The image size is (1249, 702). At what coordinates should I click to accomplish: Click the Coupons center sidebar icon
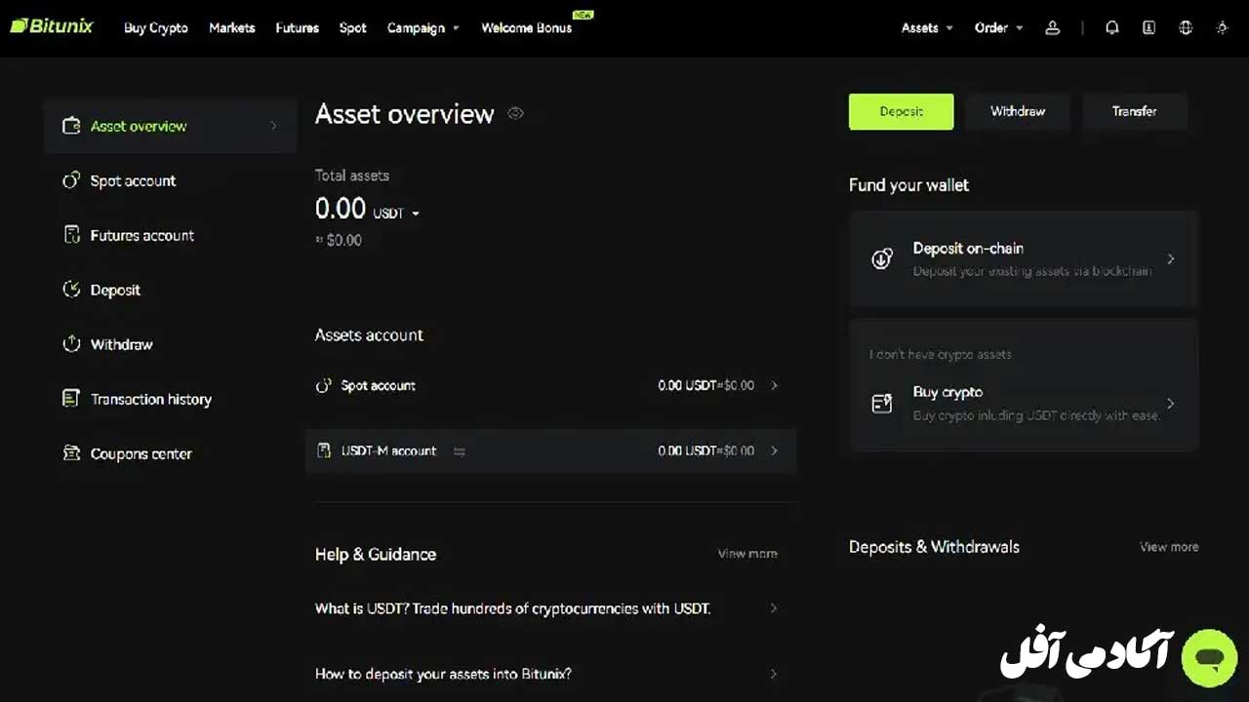(x=70, y=453)
